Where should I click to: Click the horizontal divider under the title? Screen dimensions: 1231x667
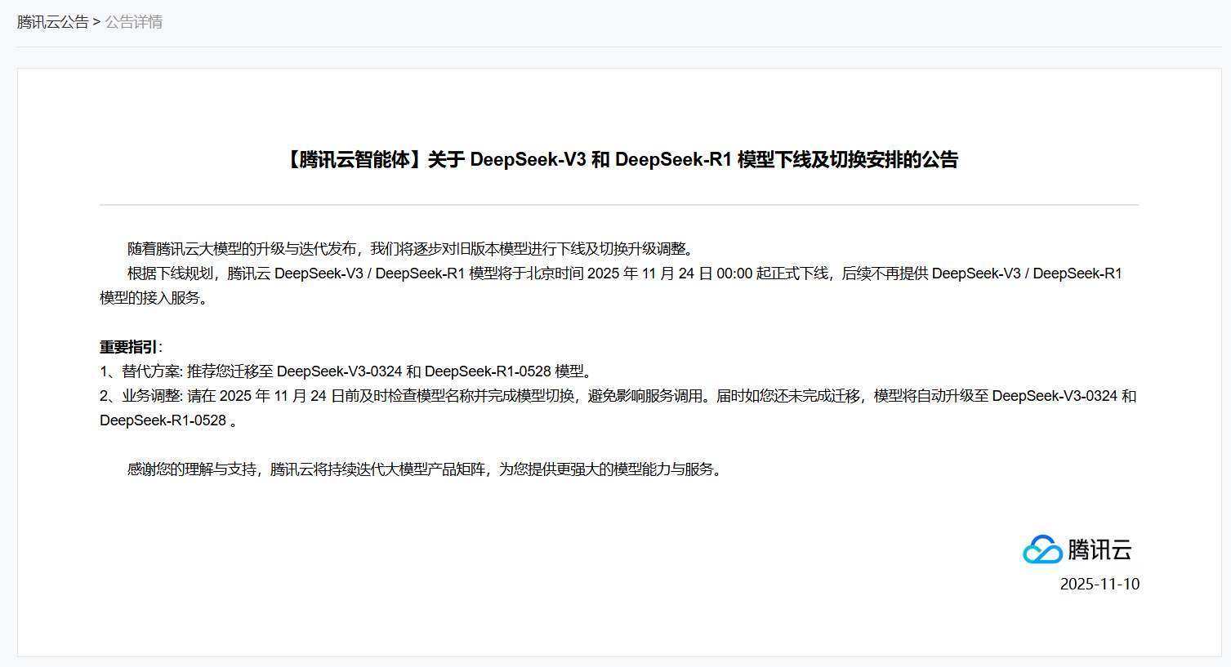pos(619,205)
